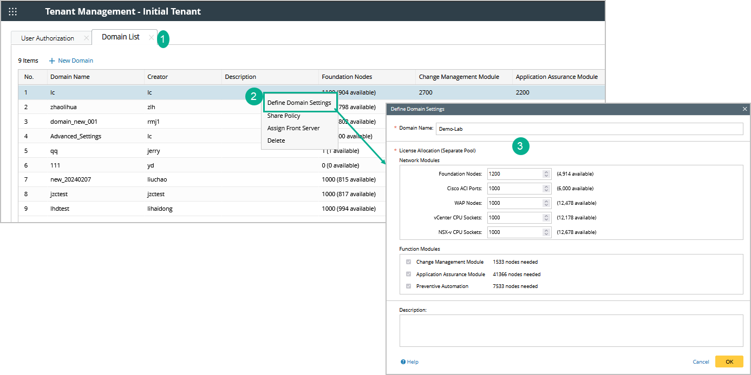Close the Define Domain Settings dialog

(745, 109)
